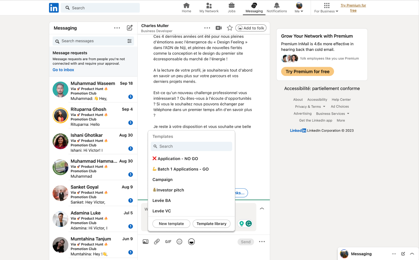Expand the Business Services dropdown in the footer

pos(332,114)
